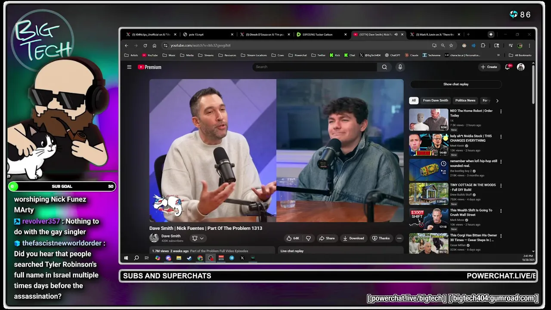
Task: Open the Chrome three-dot menu
Action: pyautogui.click(x=529, y=45)
